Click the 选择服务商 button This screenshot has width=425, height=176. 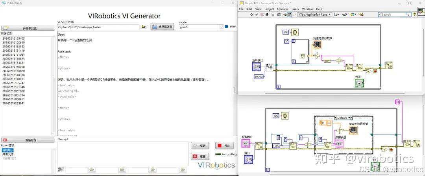tap(162, 27)
